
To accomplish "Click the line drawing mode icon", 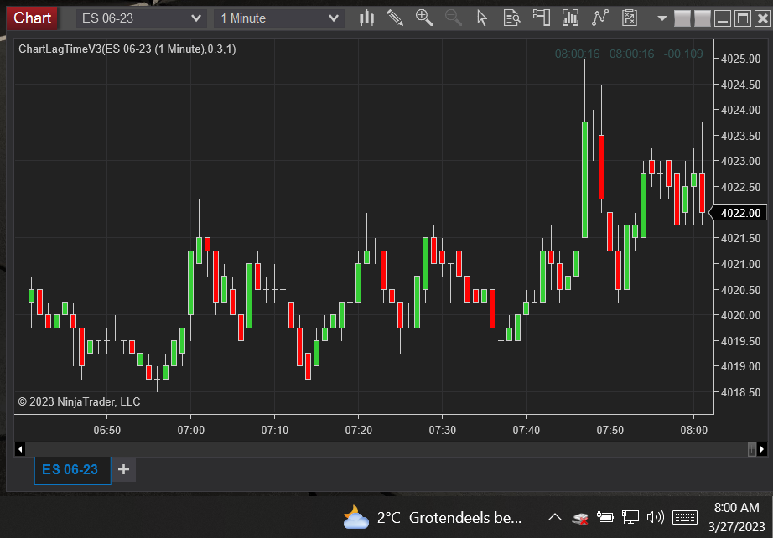I will coord(599,17).
